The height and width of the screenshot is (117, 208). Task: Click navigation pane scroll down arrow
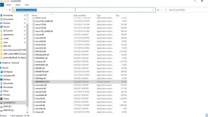27,112
